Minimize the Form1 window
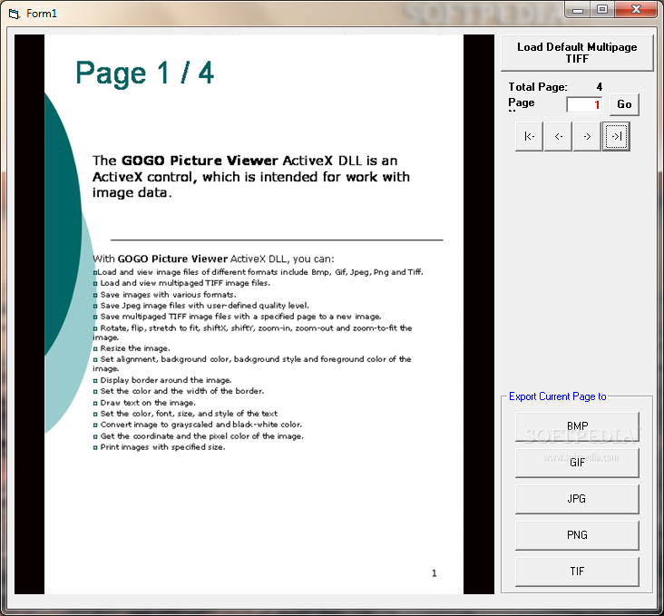 pos(578,10)
